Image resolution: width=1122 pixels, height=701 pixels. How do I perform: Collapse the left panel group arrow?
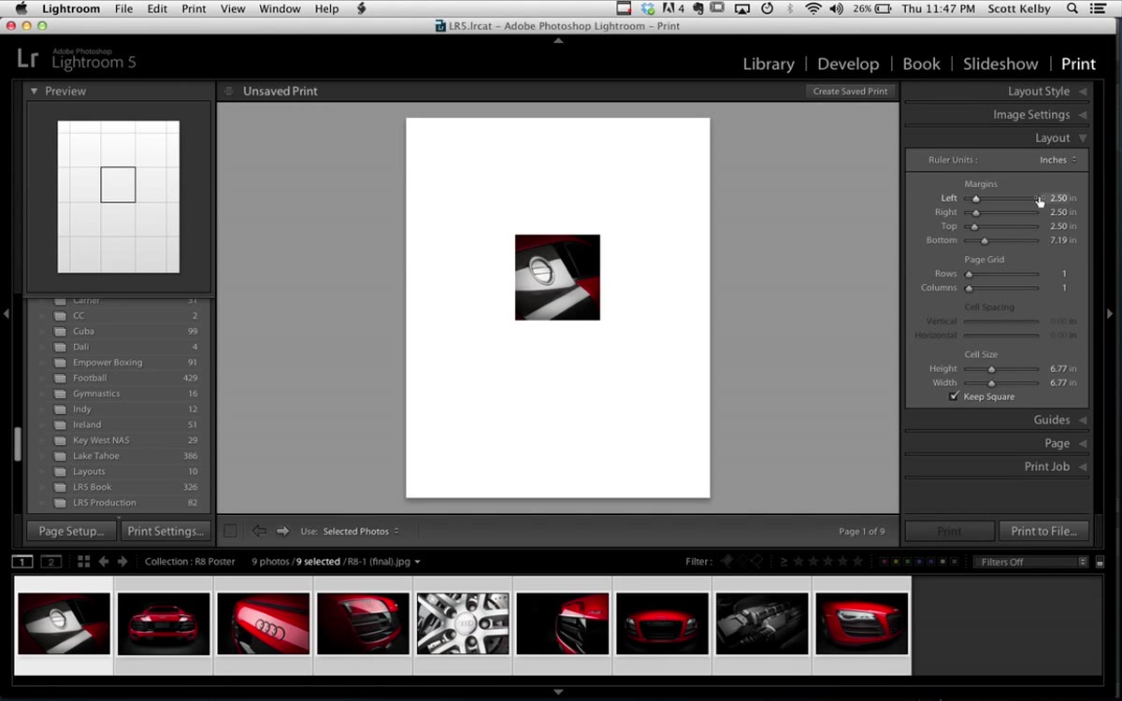tap(7, 314)
